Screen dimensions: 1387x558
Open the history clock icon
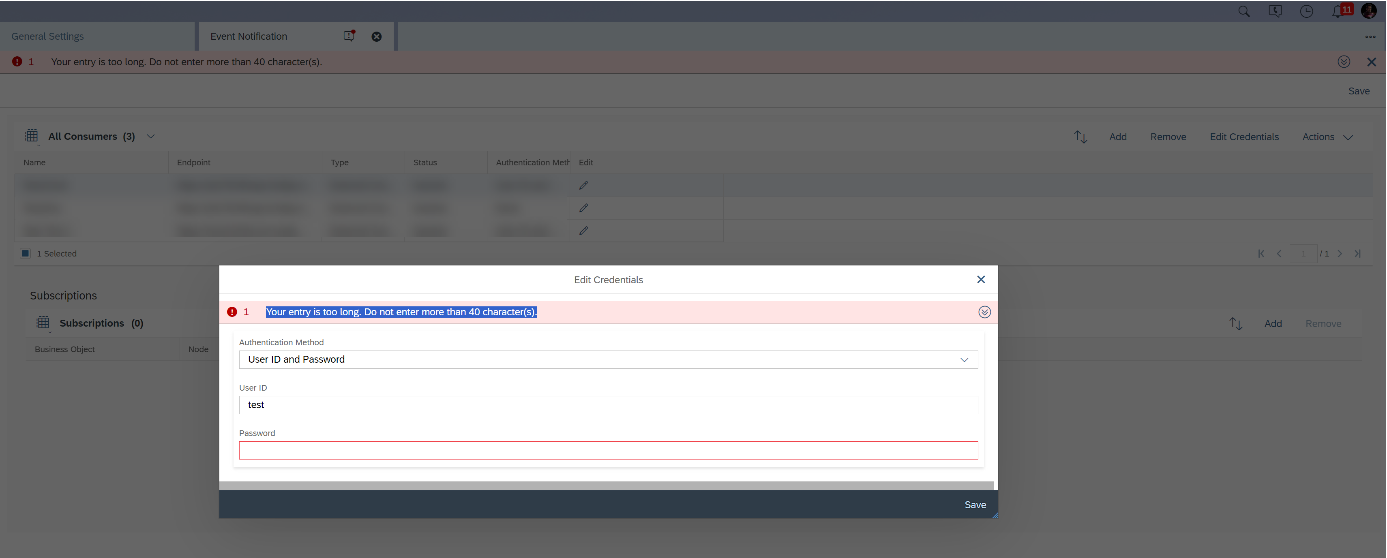tap(1306, 11)
